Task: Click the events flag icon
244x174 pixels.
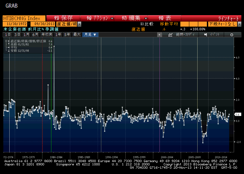Action: [x=206, y=35]
